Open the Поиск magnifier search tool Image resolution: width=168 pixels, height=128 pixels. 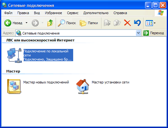click(x=67, y=23)
